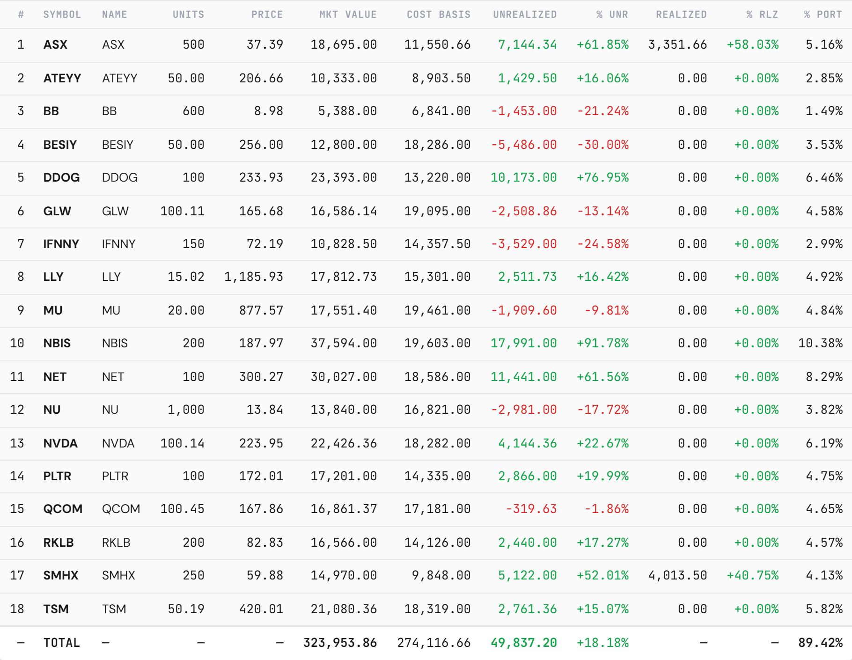
Task: Click the REALIZED column header
Action: (681, 15)
